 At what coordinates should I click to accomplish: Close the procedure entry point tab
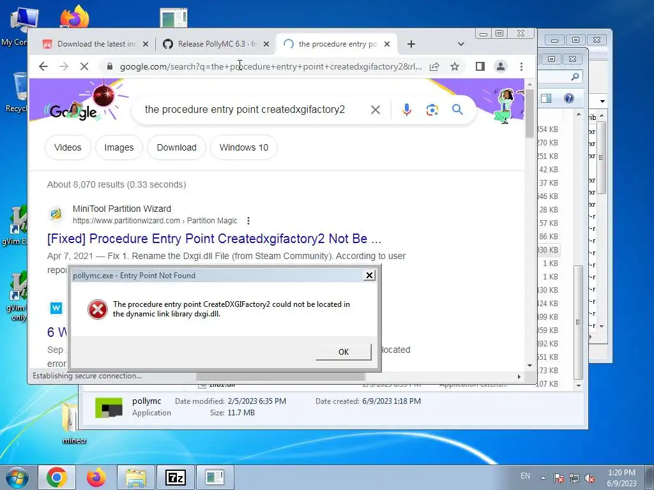click(x=386, y=44)
